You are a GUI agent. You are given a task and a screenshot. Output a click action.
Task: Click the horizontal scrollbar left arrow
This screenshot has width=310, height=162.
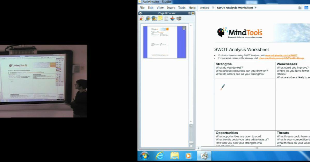pos(198,148)
